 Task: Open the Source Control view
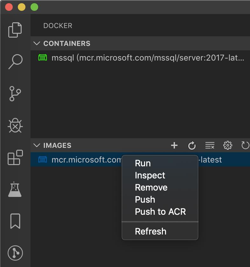pyautogui.click(x=15, y=94)
